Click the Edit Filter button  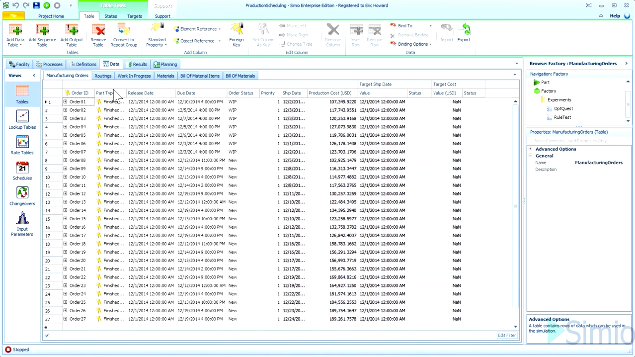pos(507,335)
